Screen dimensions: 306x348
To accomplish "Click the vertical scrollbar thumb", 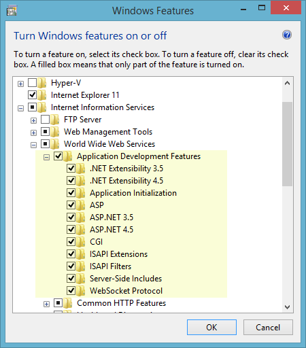I will (x=288, y=144).
